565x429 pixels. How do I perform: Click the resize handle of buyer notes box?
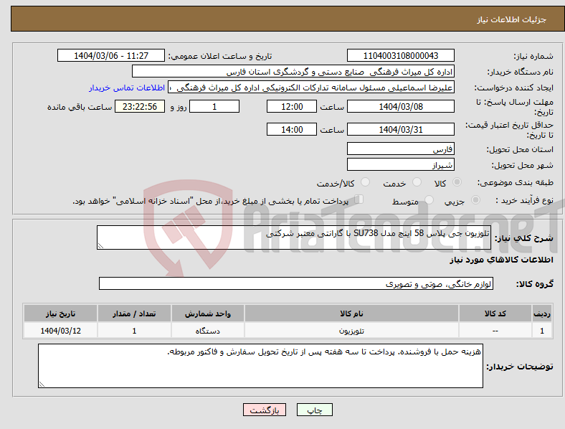[x=42, y=385]
